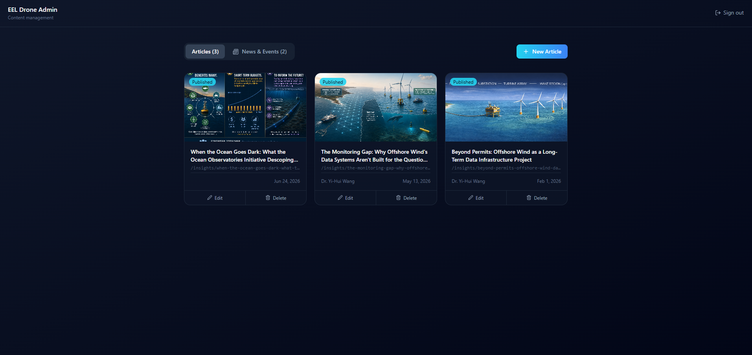Edit the Beyond Permits article
Viewport: 752px width, 355px height.
point(476,198)
